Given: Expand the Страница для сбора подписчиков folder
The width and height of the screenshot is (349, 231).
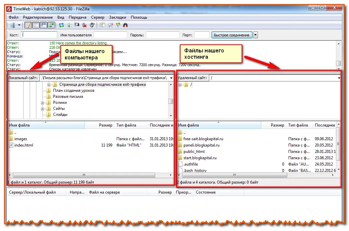Looking at the screenshot, I should [49, 85].
